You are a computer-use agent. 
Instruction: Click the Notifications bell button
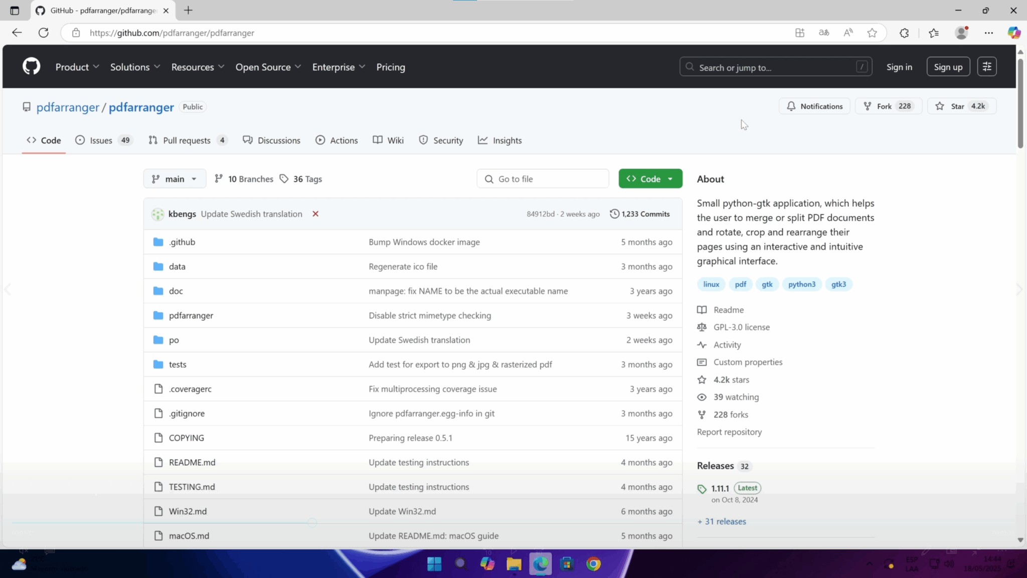814,106
